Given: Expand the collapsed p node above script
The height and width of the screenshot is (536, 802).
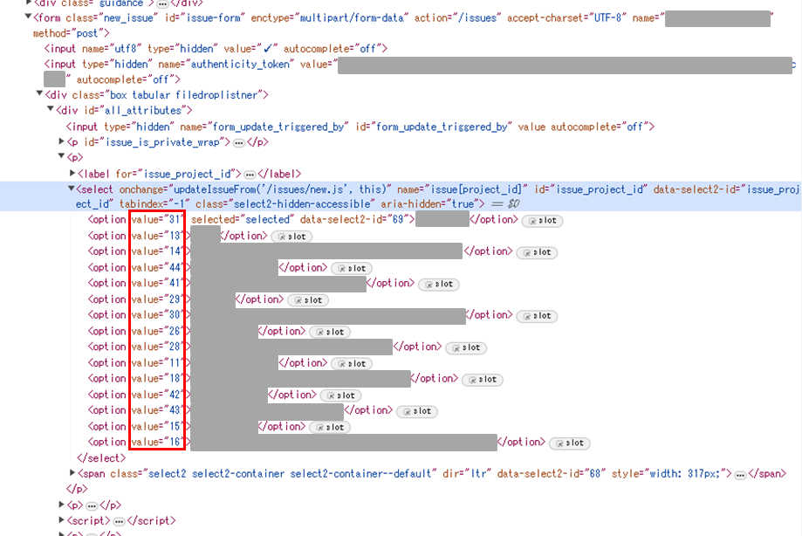Looking at the screenshot, I should tap(61, 505).
